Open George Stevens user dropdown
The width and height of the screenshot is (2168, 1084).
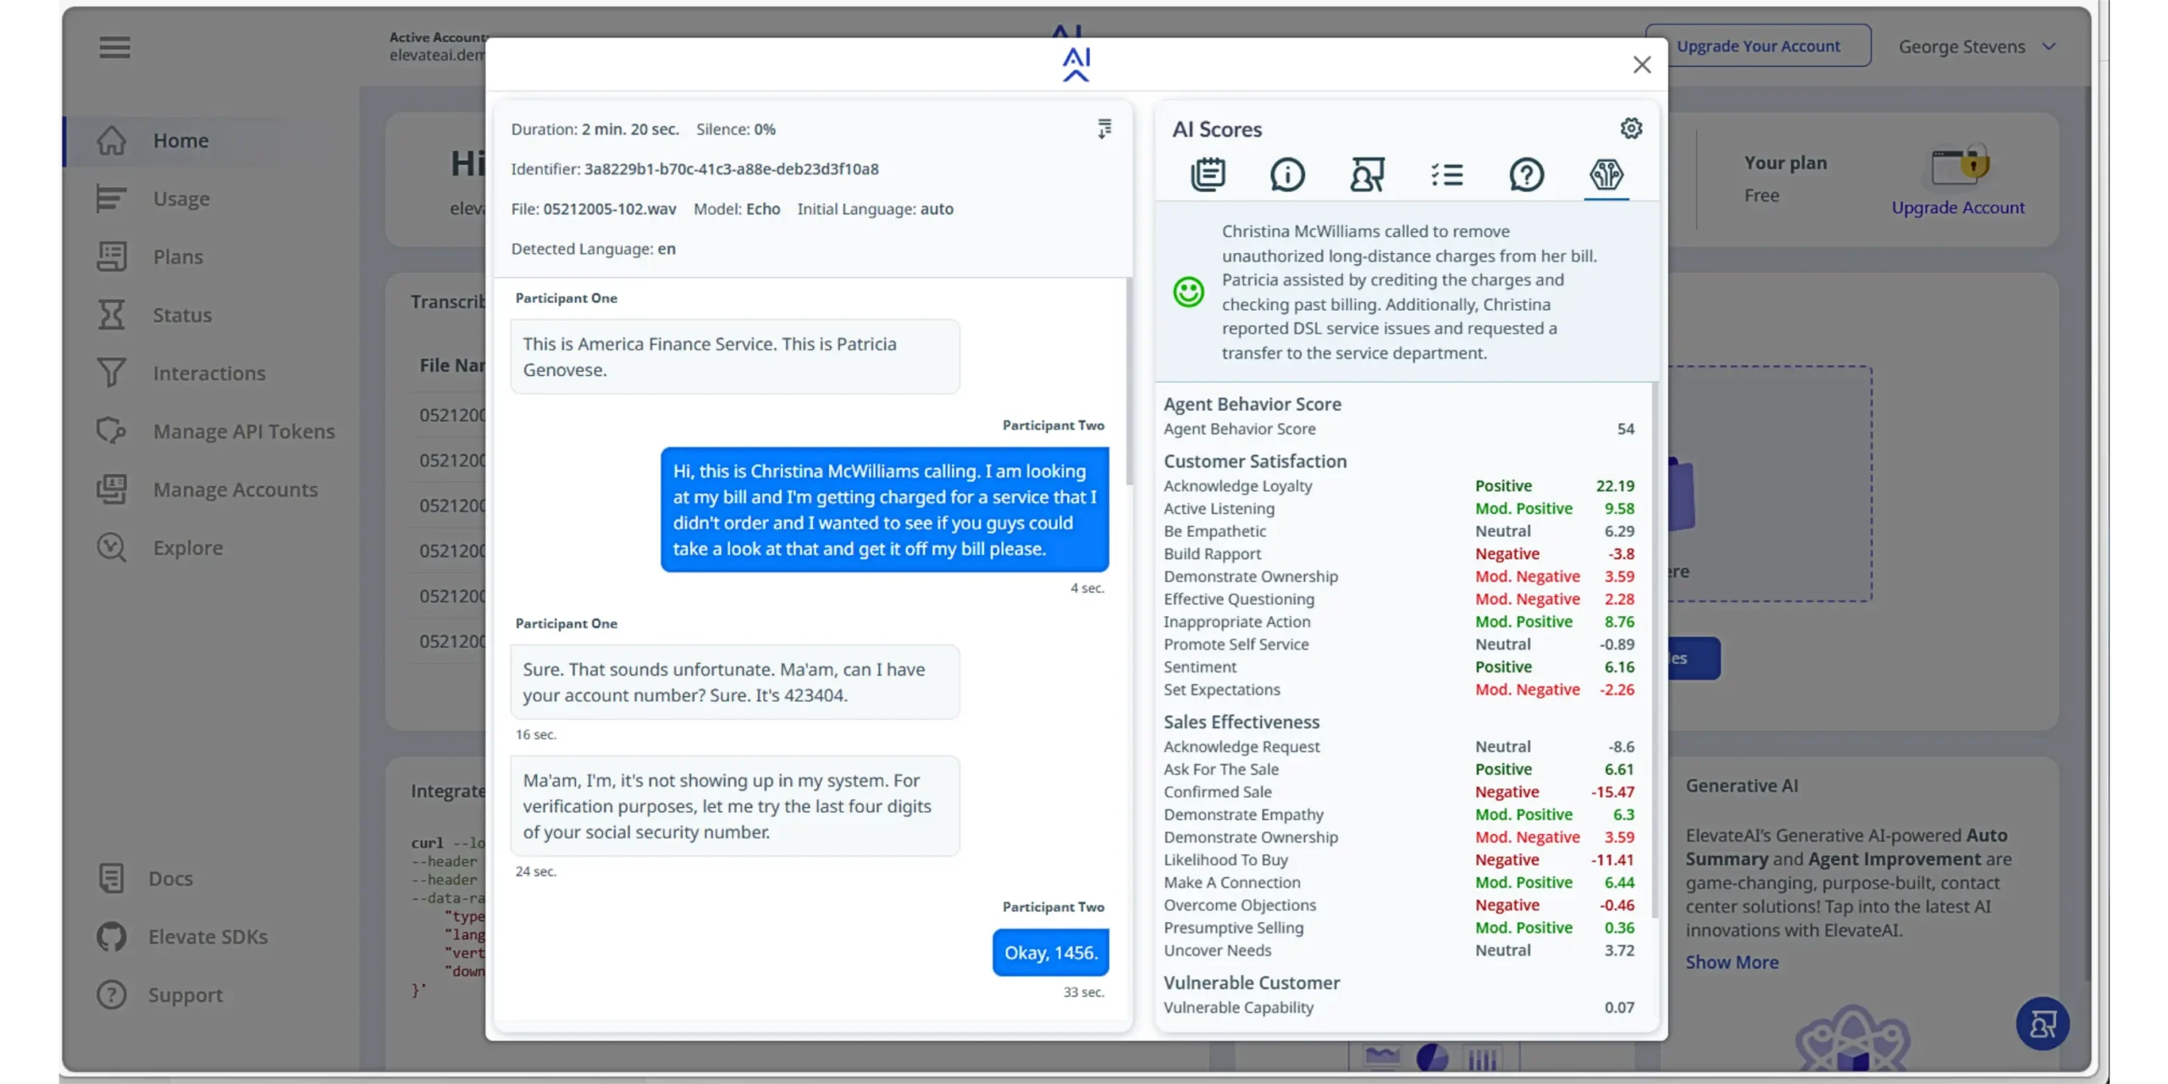pos(1977,47)
